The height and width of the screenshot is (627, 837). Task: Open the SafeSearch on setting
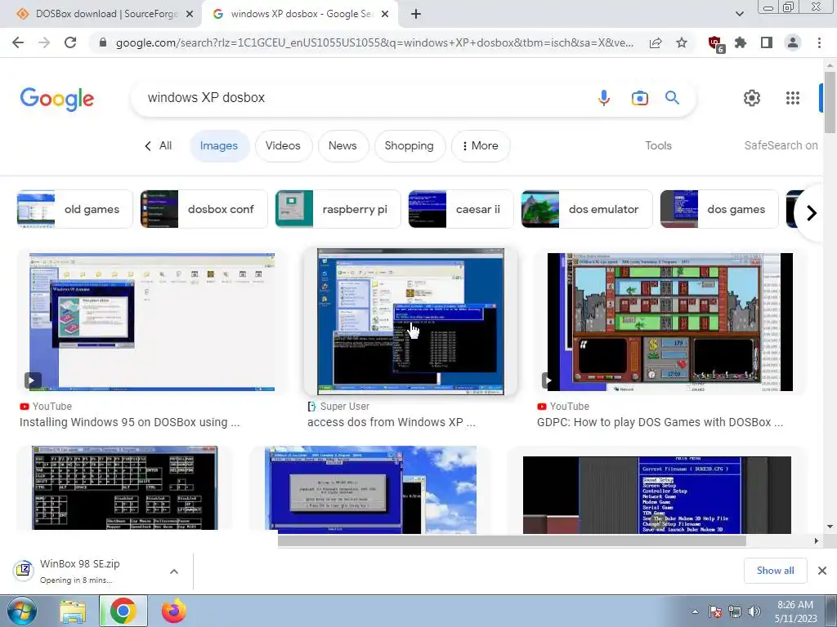click(x=781, y=145)
